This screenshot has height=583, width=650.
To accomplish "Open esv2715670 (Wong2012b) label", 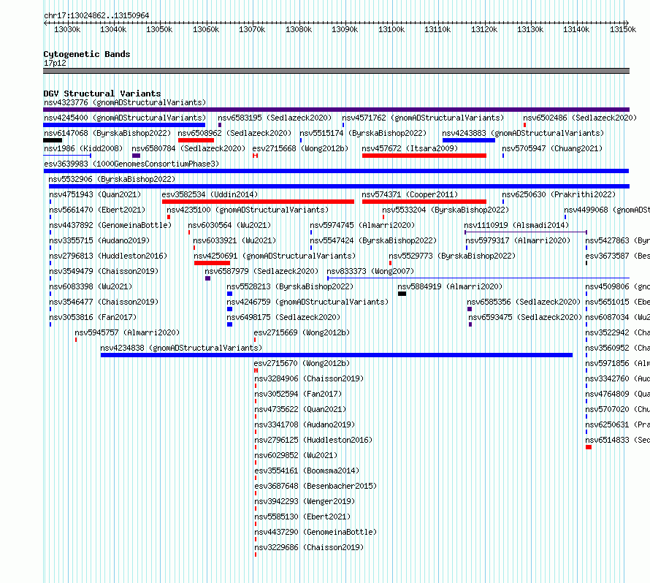I will (302, 363).
